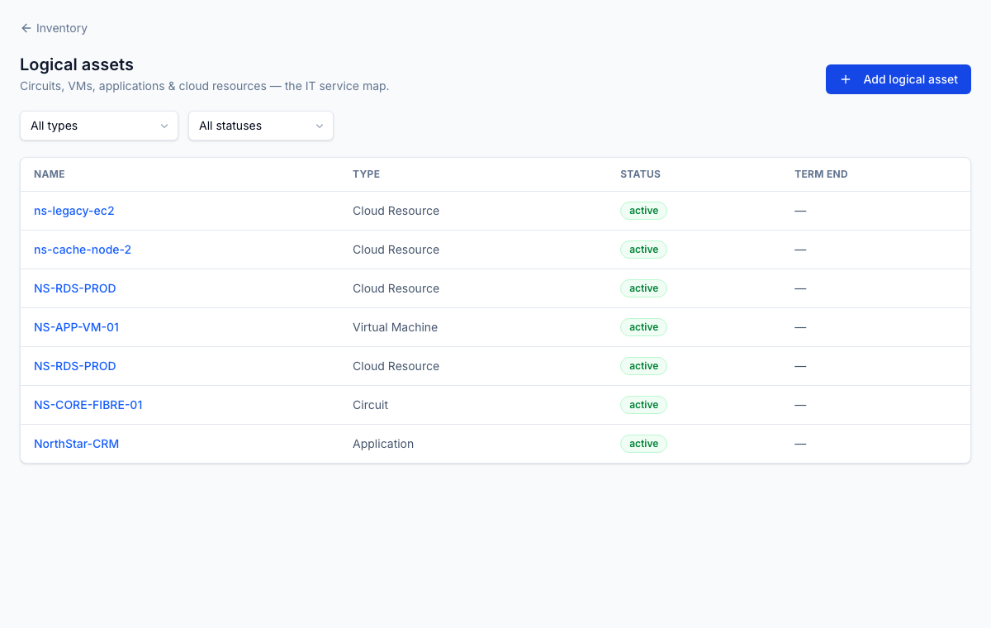This screenshot has width=991, height=628.
Task: Open the ns-cache-node-2 asset
Action: [x=83, y=250]
